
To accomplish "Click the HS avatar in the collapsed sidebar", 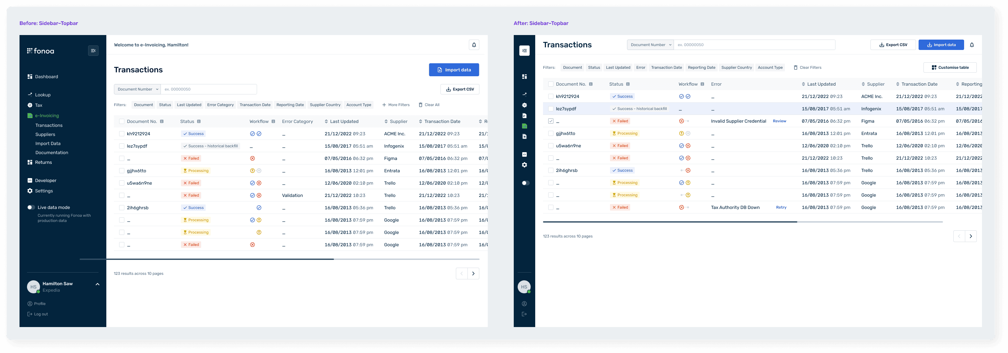I will [524, 287].
